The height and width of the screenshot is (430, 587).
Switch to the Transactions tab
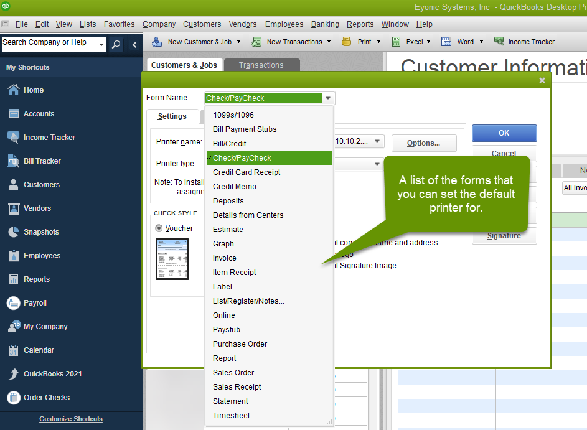click(x=261, y=65)
